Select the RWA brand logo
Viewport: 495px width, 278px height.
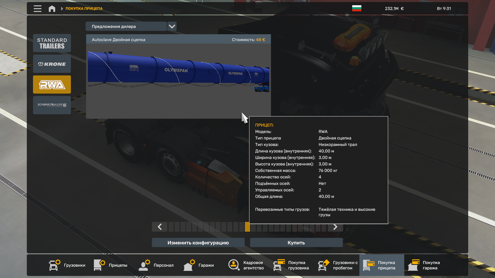52,85
